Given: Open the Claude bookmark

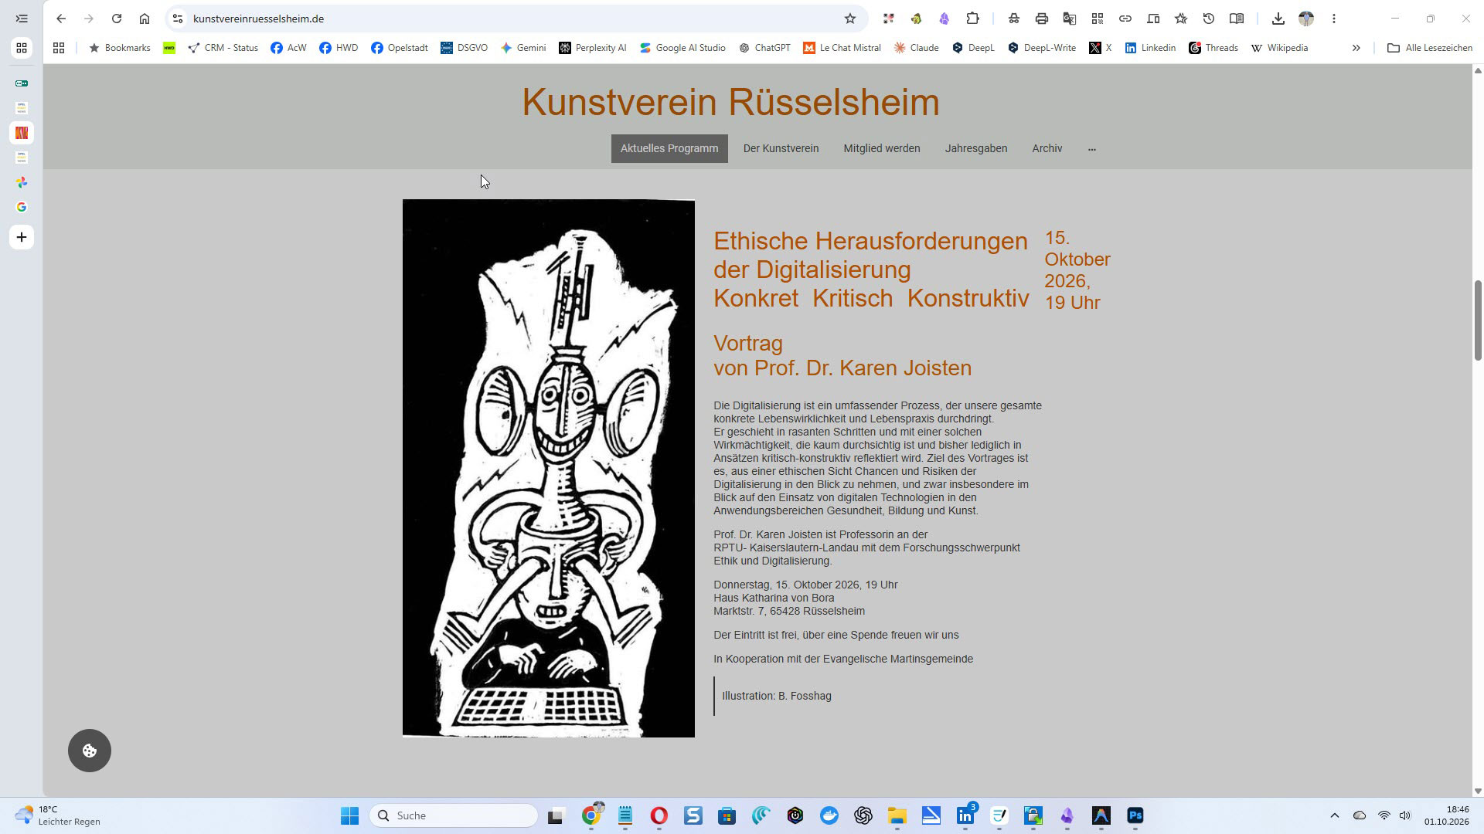Looking at the screenshot, I should 916,48.
